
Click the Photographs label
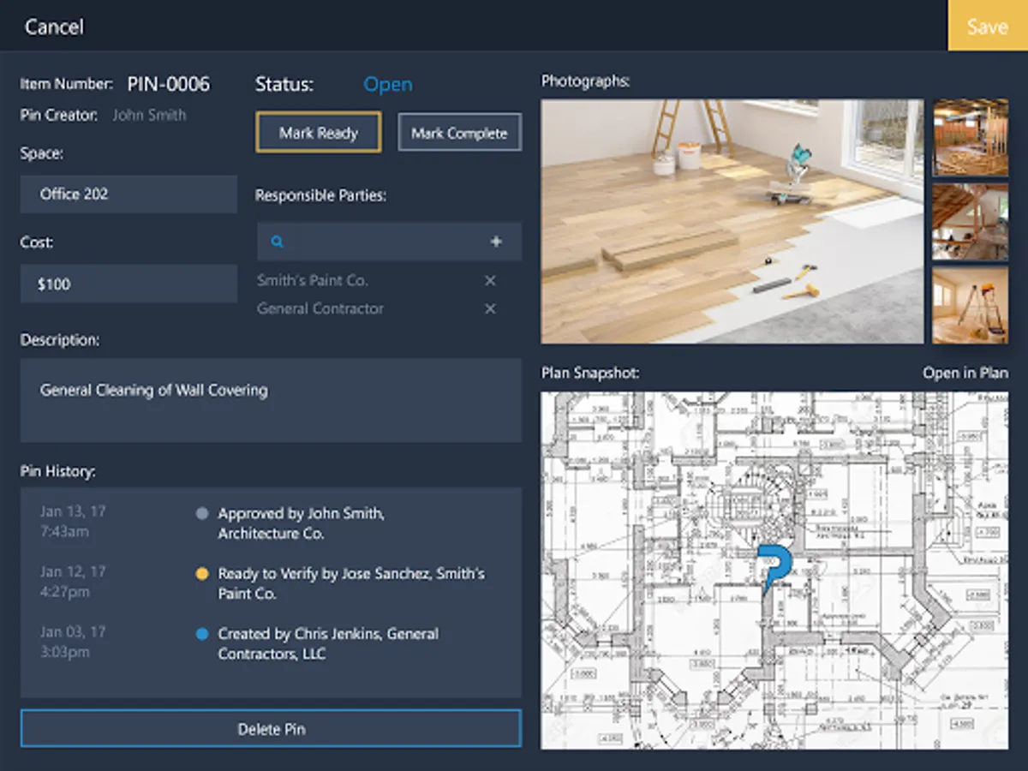pos(585,81)
